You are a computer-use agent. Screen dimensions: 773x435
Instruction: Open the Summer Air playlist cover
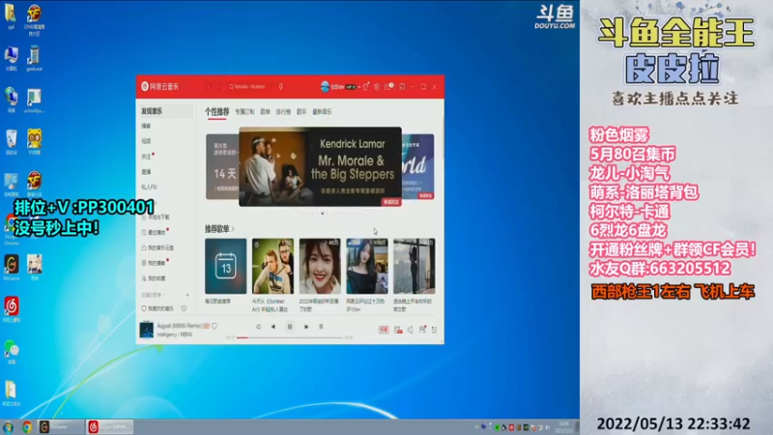[272, 267]
